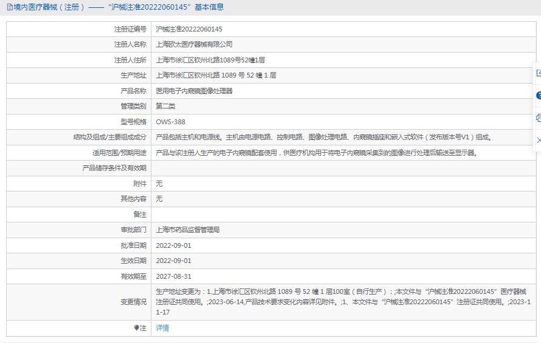541x343 pixels.
Task: Click the 附件 row label
Action: [140, 184]
